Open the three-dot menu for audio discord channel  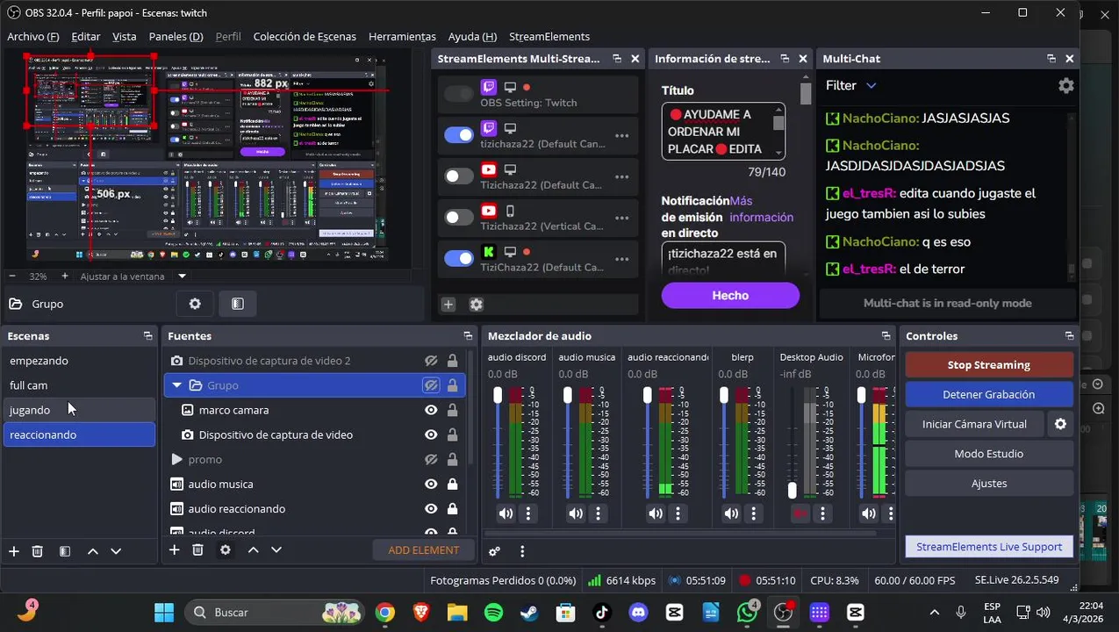coord(528,513)
